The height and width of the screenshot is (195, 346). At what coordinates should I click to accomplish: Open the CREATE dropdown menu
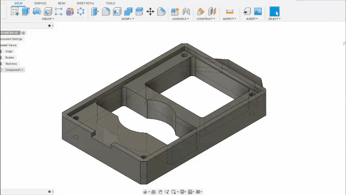point(47,19)
